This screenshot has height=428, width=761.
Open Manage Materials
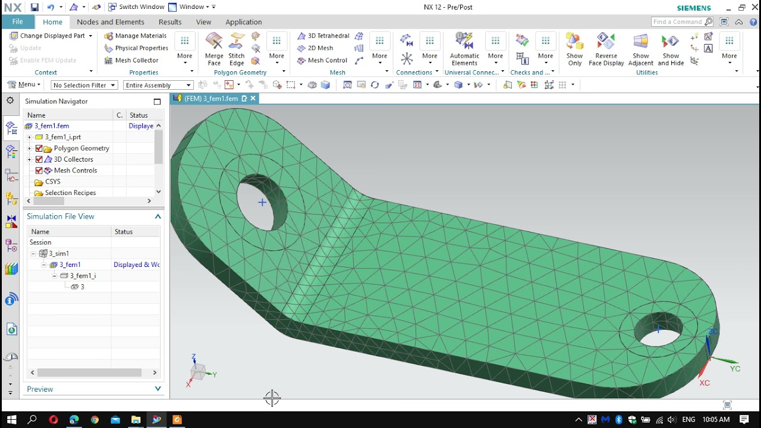[x=135, y=36]
